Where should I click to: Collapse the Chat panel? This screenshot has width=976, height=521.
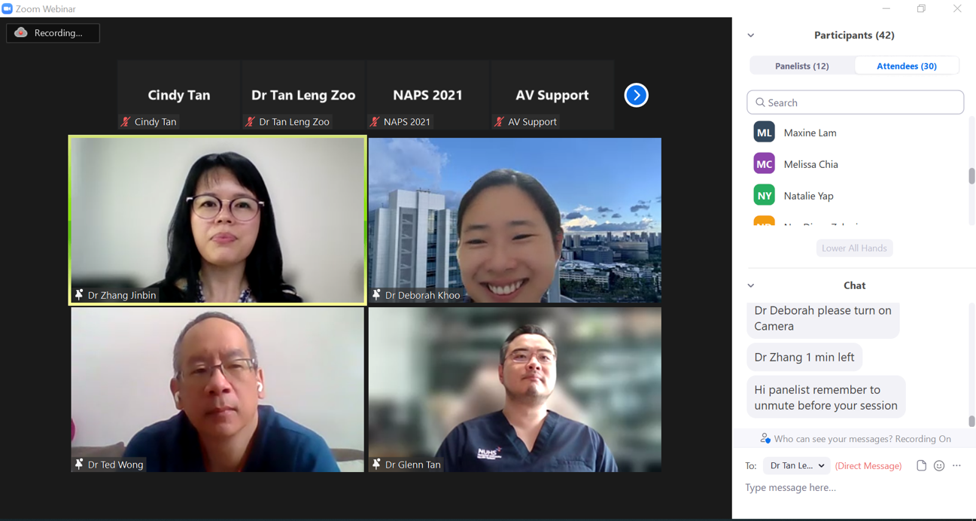click(x=751, y=285)
